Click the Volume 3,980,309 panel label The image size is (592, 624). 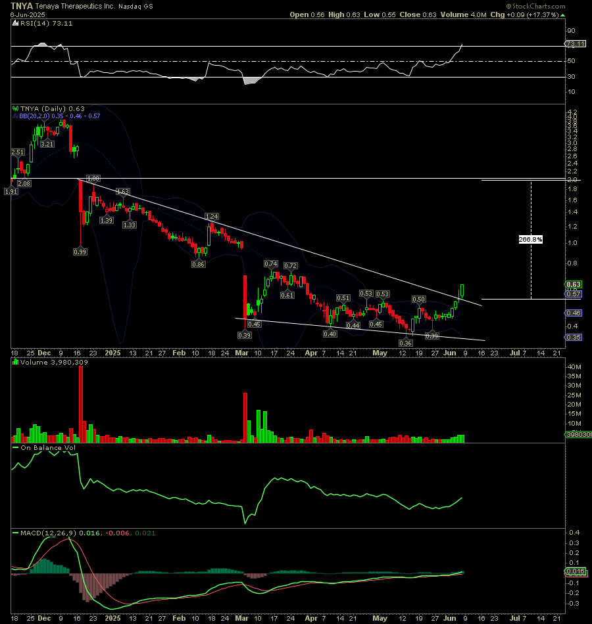[54, 362]
